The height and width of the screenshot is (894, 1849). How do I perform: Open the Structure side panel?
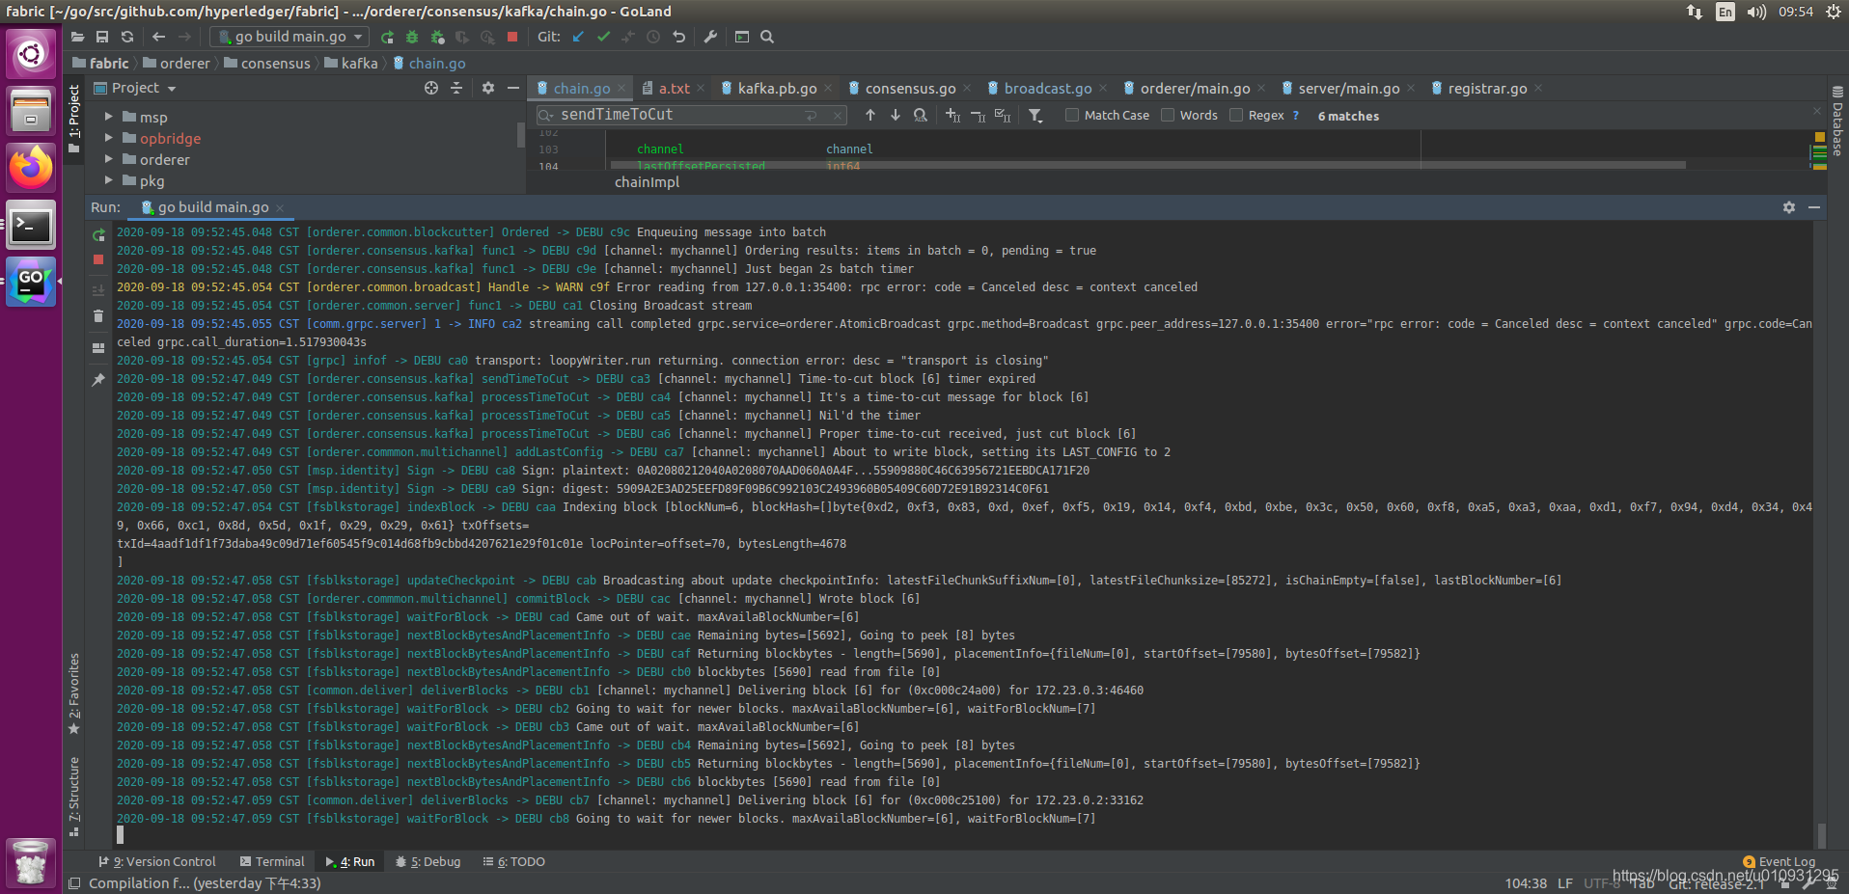pyautogui.click(x=74, y=796)
